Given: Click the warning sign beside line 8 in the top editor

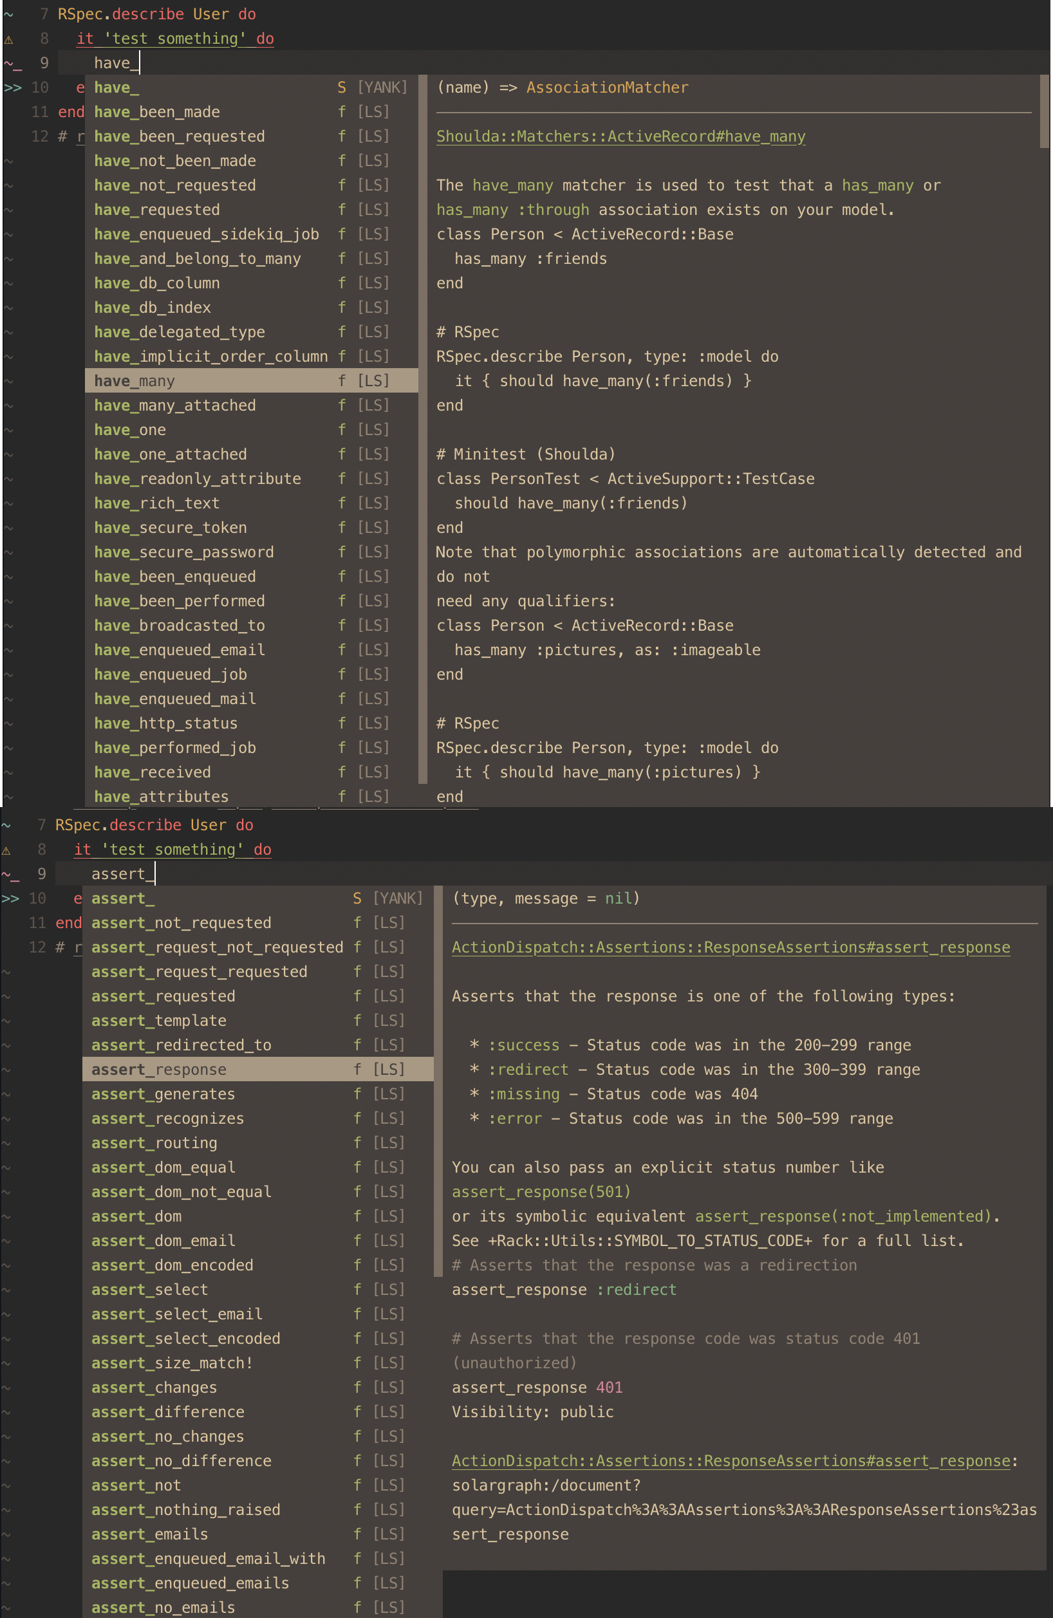Looking at the screenshot, I should (8, 39).
